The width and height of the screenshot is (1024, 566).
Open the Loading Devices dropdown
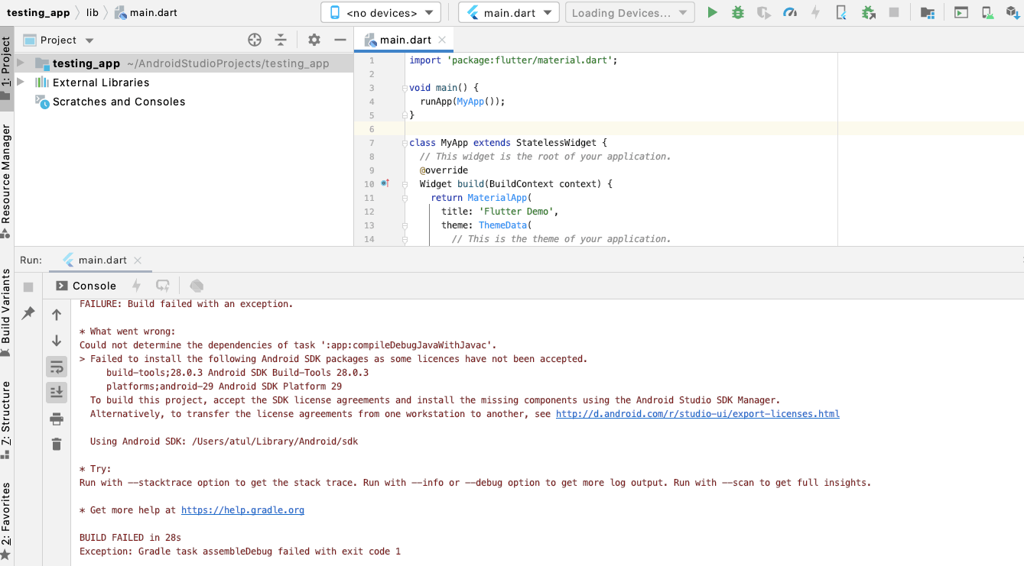[x=630, y=12]
